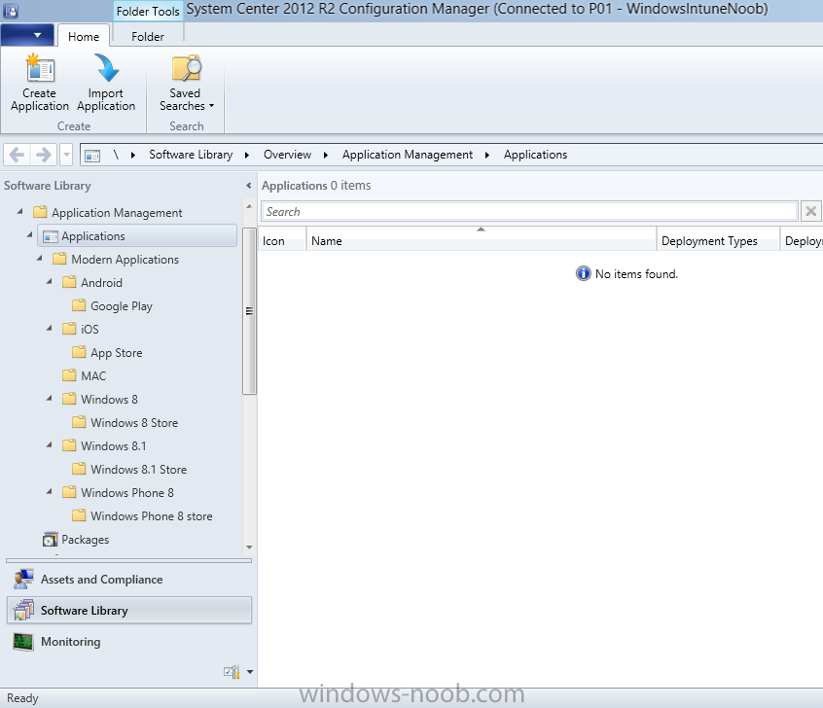The width and height of the screenshot is (823, 708).
Task: Select the Application Management folder icon
Action: 40,212
